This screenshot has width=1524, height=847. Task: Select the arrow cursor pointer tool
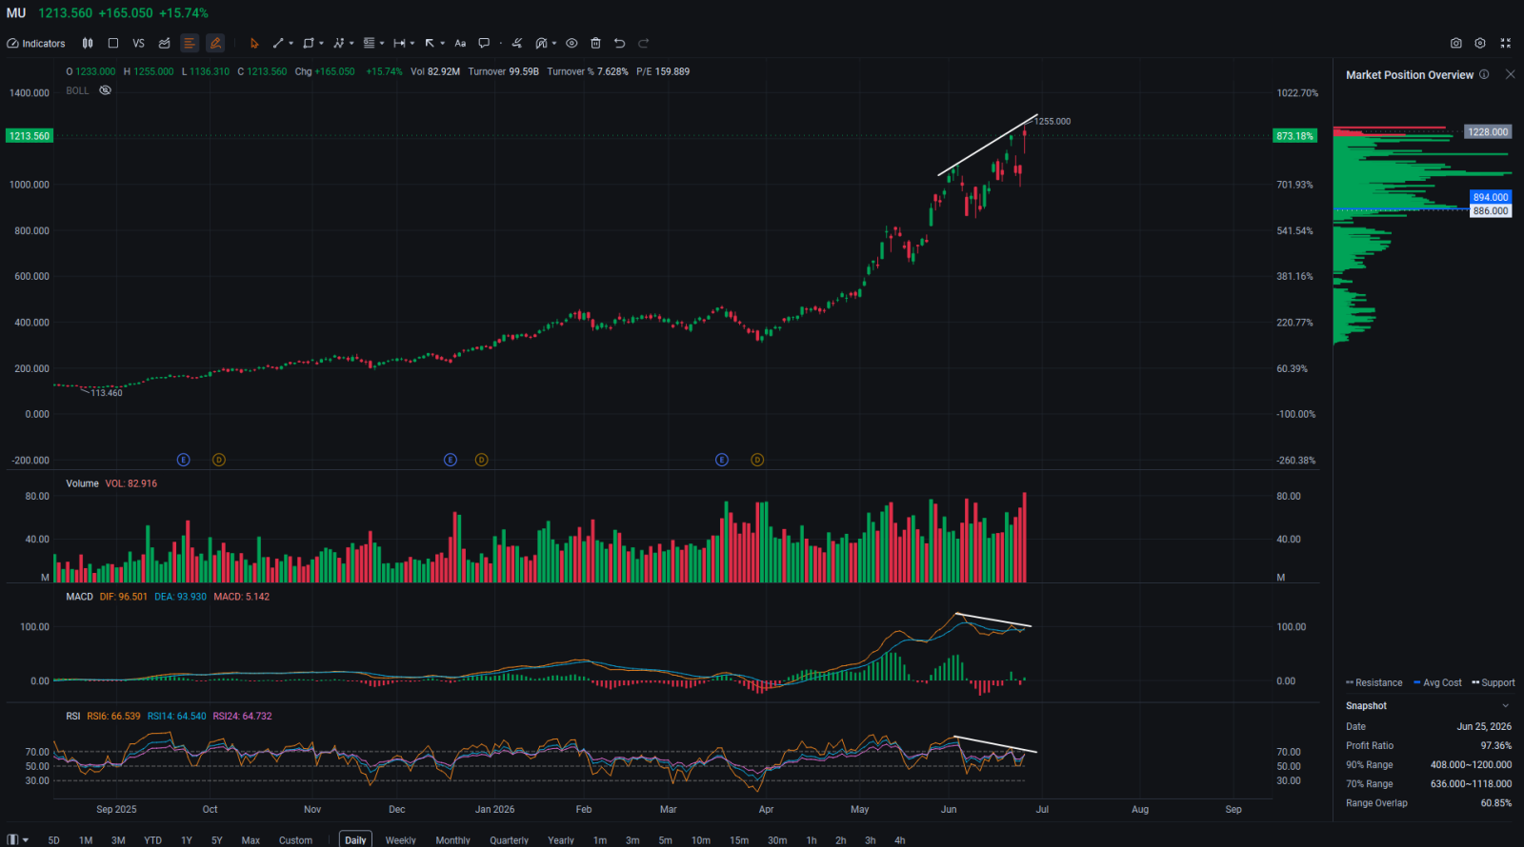click(x=254, y=43)
